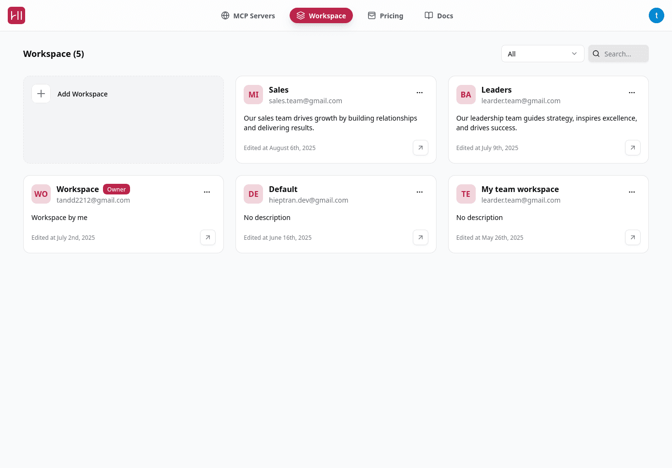Open the user avatar profile menu
The width and height of the screenshot is (672, 468).
[x=656, y=15]
